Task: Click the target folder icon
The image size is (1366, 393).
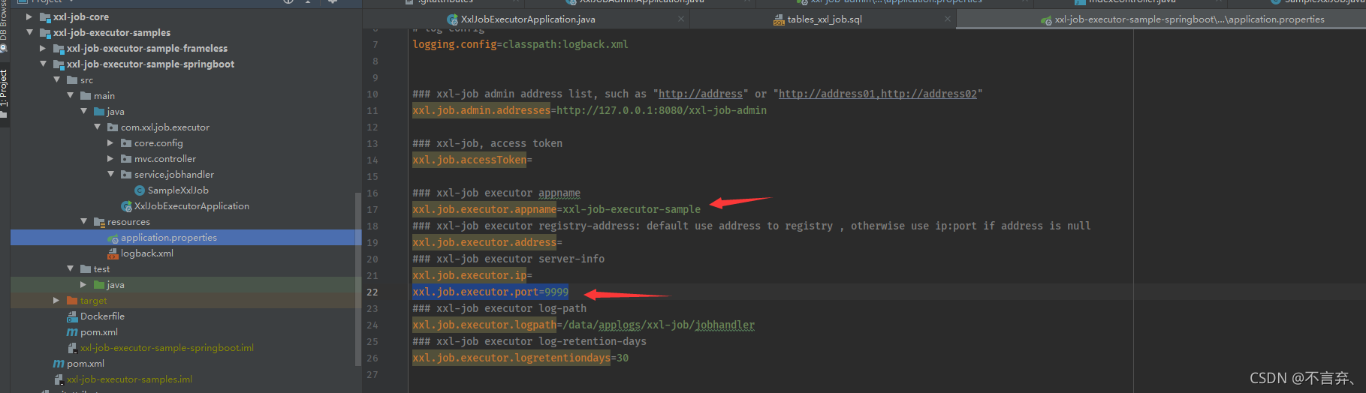Action: (72, 300)
